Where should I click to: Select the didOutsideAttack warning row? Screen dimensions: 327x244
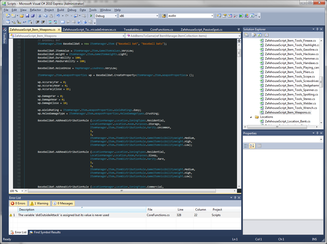pos(63,215)
